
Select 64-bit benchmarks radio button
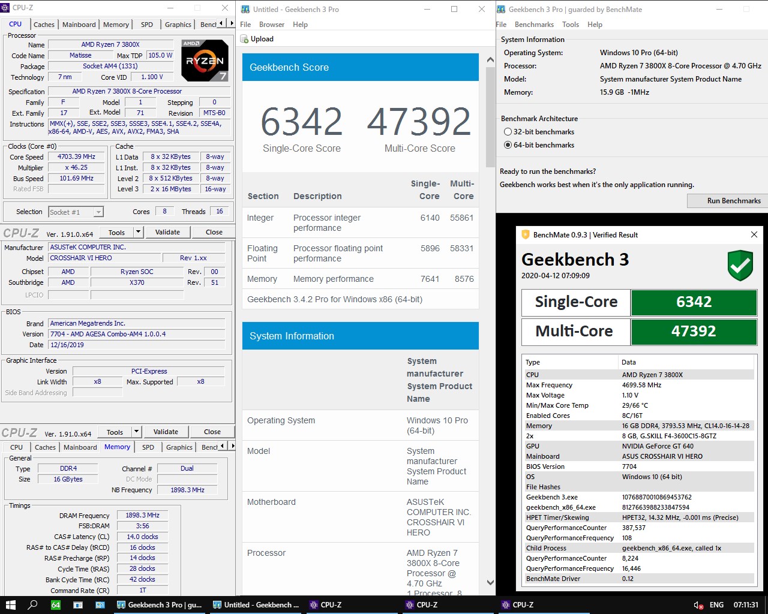(508, 145)
